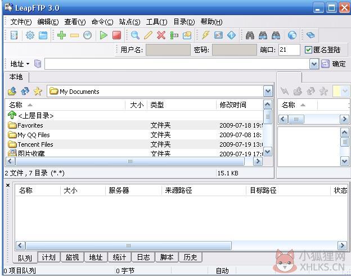The image size is (351, 276).
Task: Switch to the 统计 tab
Action: (120, 257)
